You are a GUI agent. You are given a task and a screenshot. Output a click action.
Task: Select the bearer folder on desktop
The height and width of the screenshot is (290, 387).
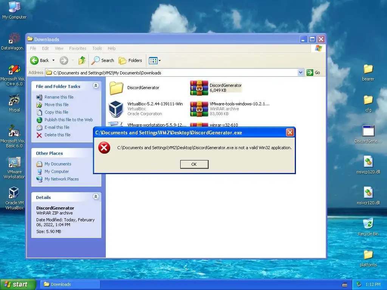(x=368, y=73)
